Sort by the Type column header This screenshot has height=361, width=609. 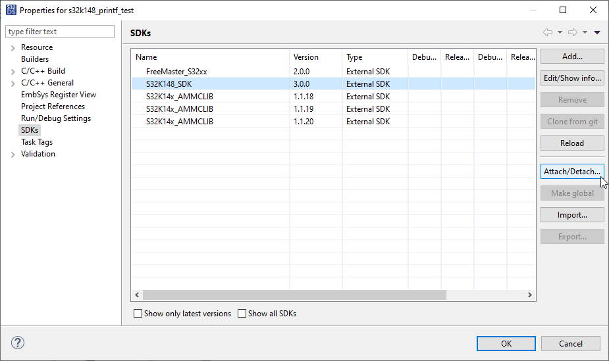[375, 57]
